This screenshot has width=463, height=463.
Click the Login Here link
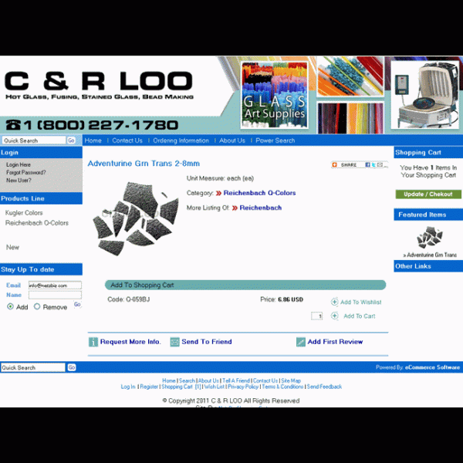click(x=19, y=164)
